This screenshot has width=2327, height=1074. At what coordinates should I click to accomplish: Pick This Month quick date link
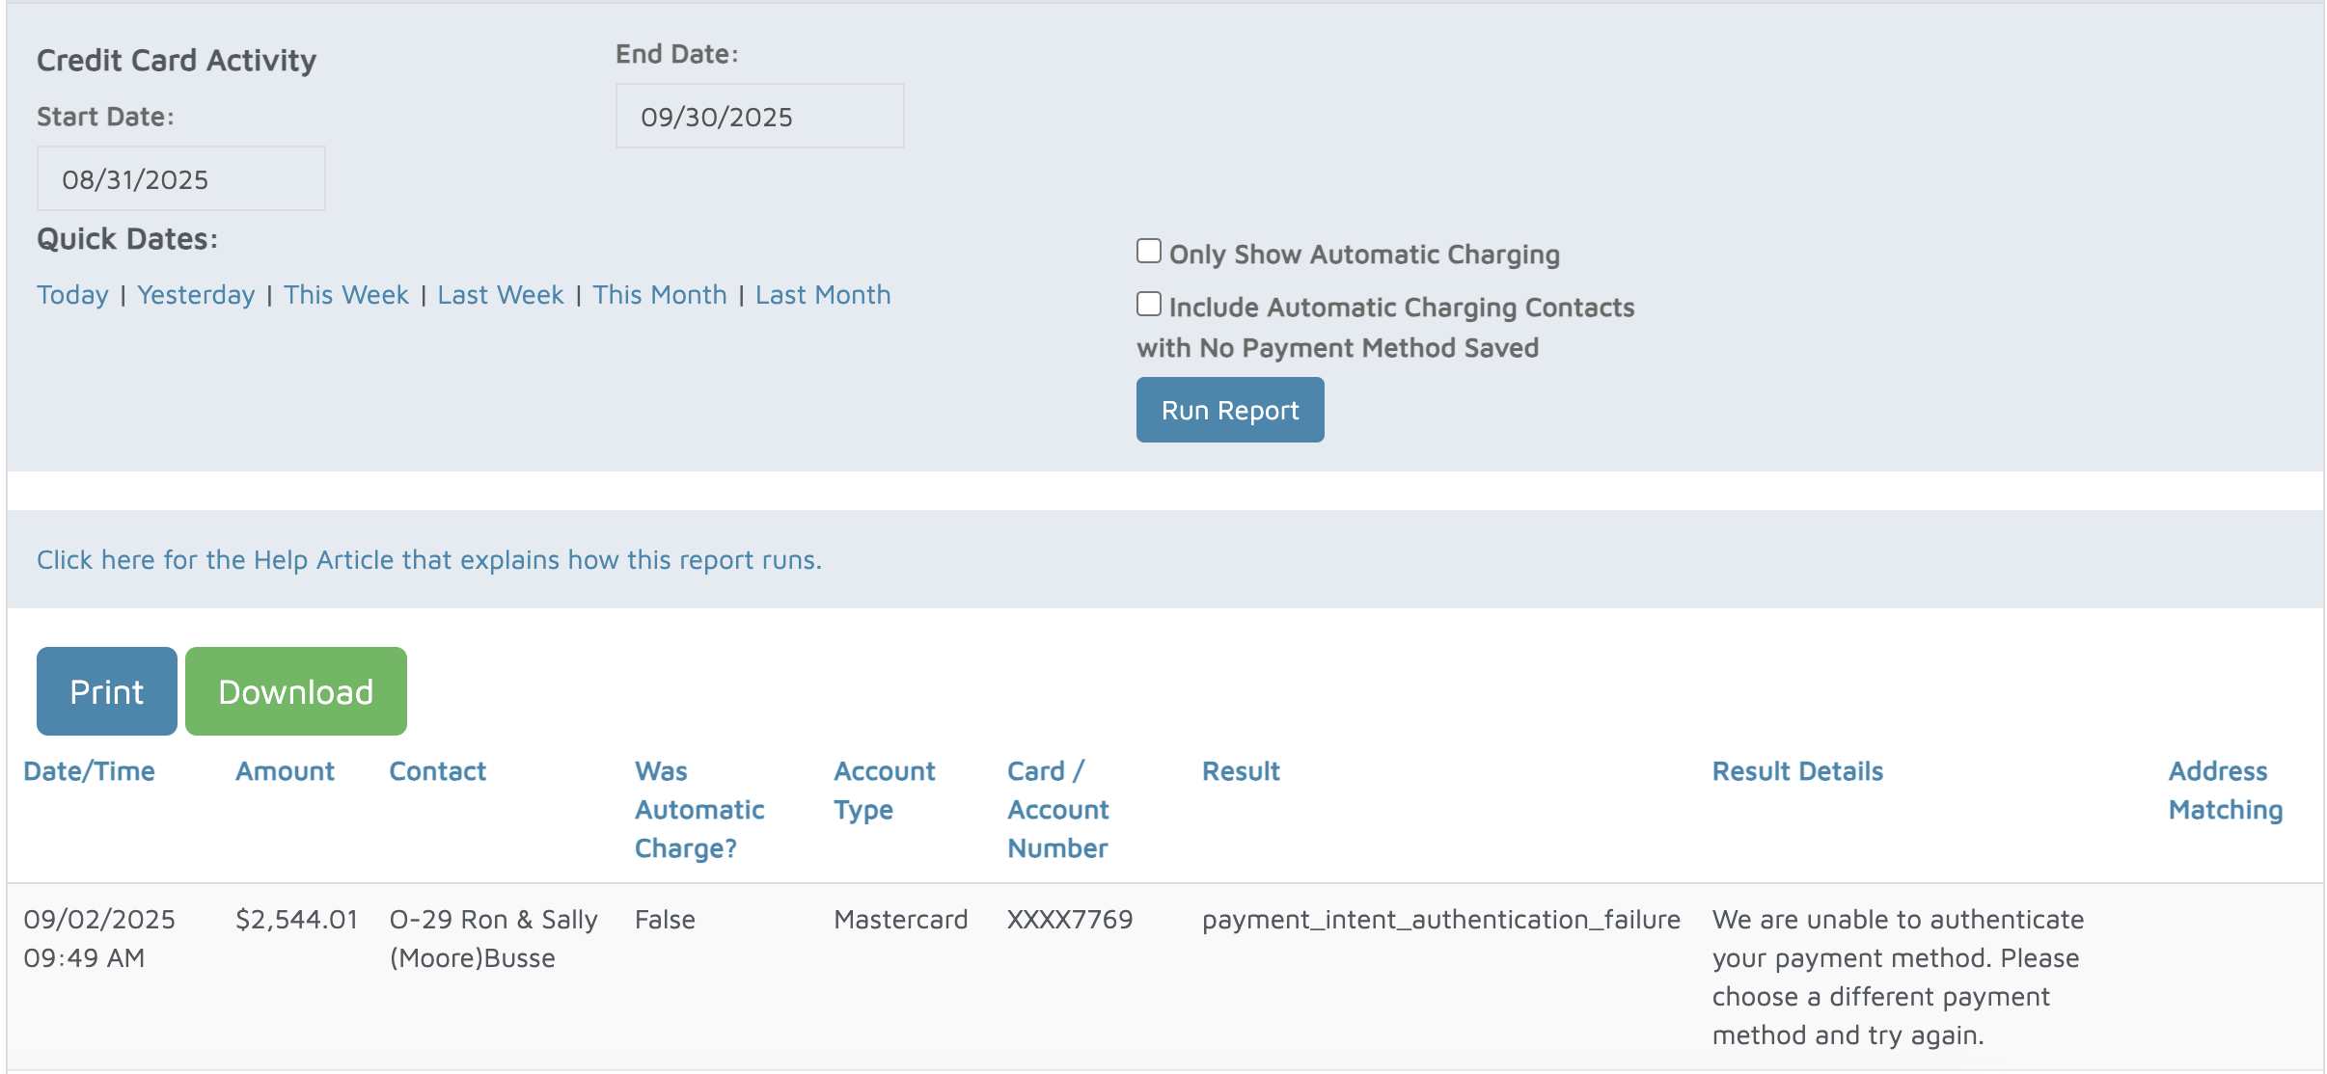click(659, 295)
